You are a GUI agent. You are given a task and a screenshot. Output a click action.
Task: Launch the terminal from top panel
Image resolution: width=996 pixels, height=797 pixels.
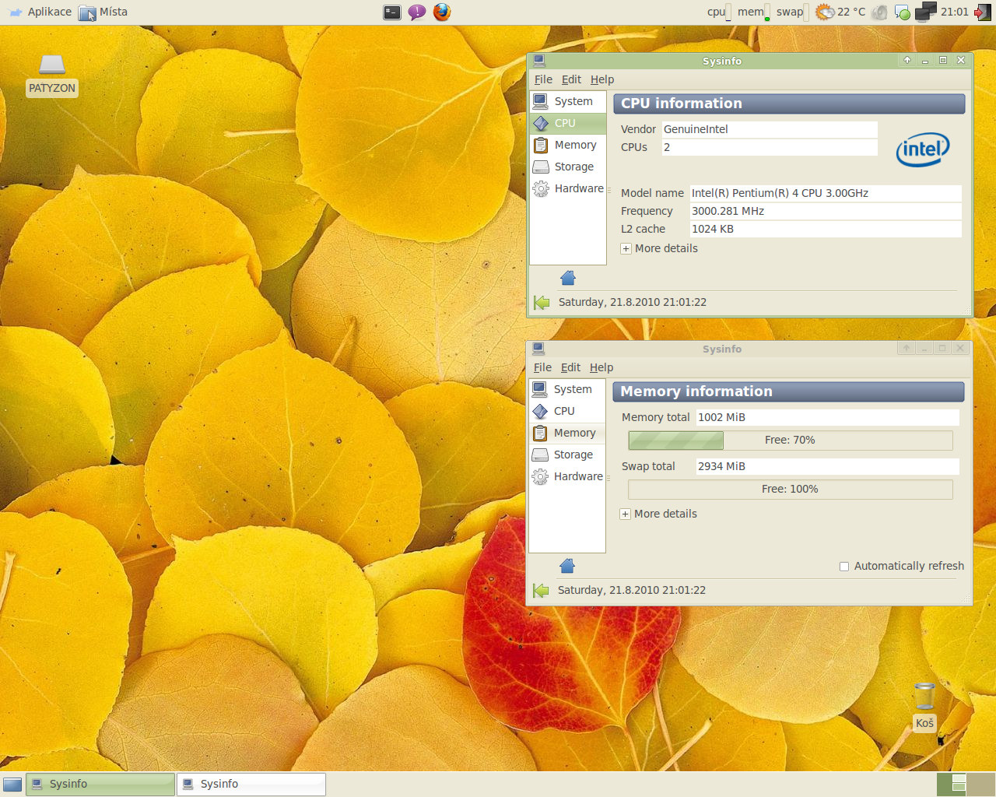click(392, 12)
